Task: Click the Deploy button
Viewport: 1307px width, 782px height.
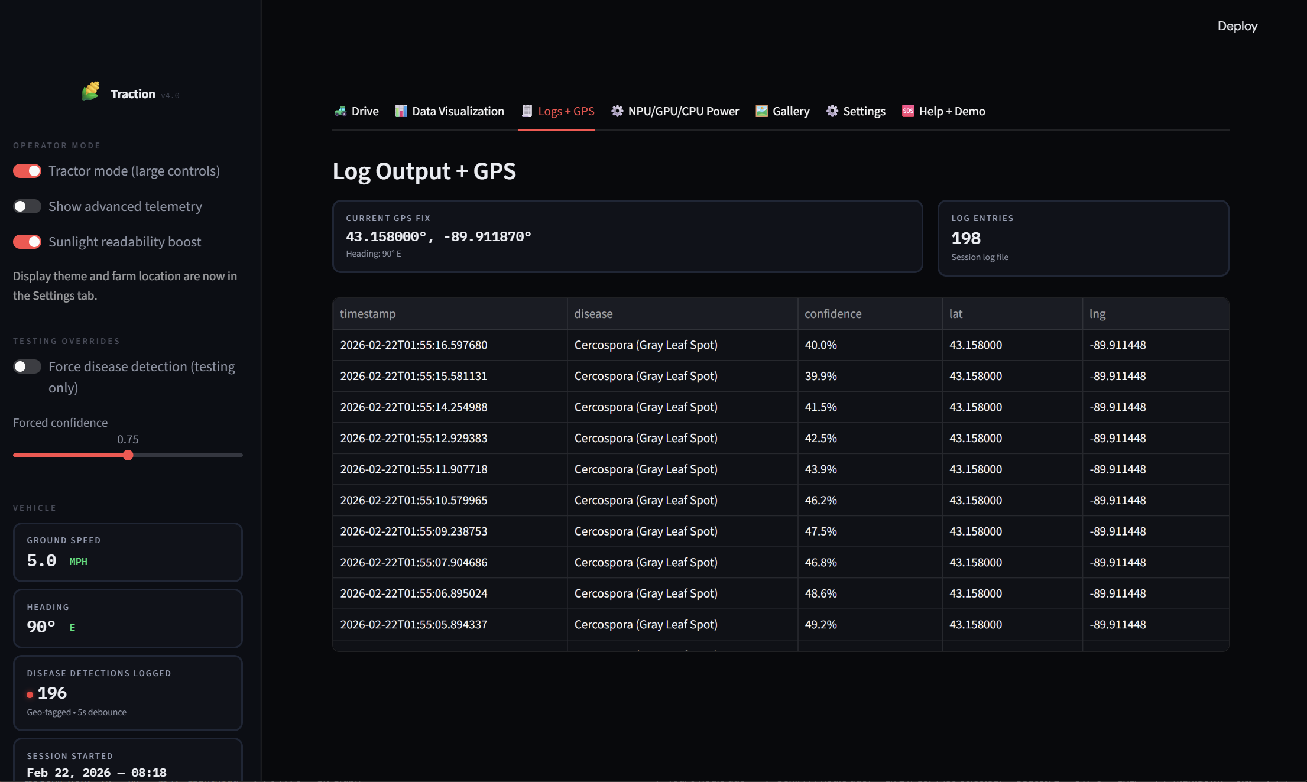Action: pyautogui.click(x=1237, y=26)
